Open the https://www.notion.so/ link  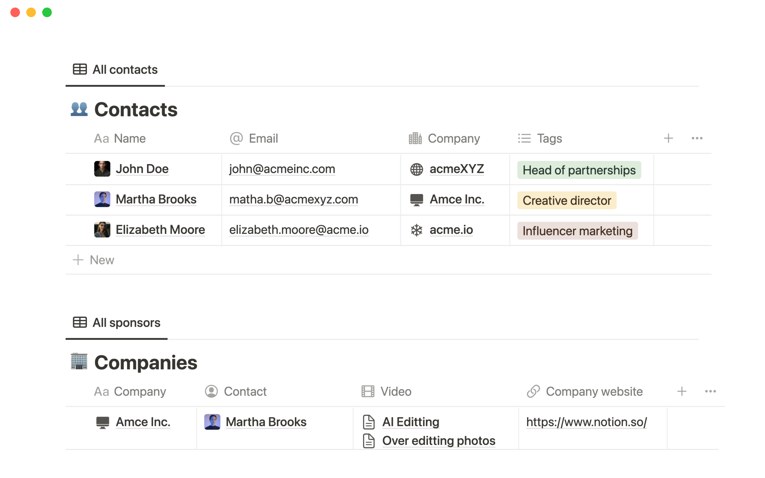click(586, 422)
